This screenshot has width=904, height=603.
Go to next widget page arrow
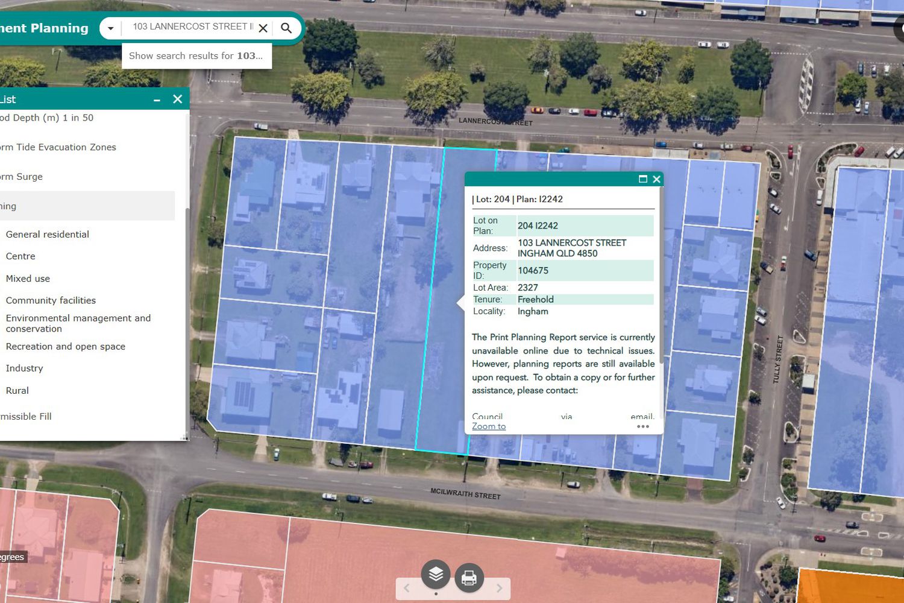coord(499,588)
